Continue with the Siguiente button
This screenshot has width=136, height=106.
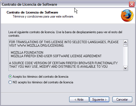tap(99, 100)
